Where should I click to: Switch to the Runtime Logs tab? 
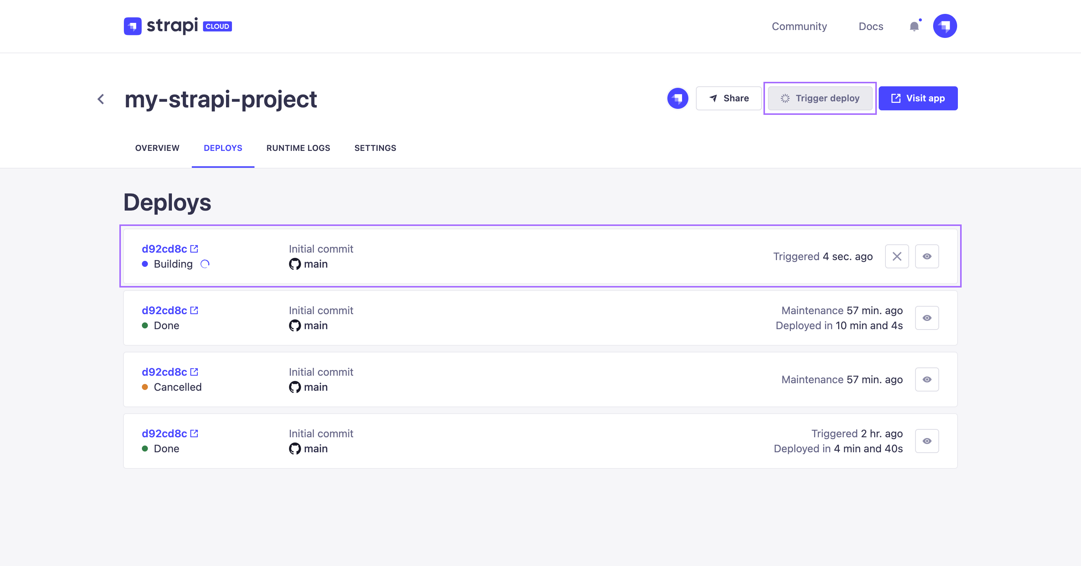coord(298,148)
